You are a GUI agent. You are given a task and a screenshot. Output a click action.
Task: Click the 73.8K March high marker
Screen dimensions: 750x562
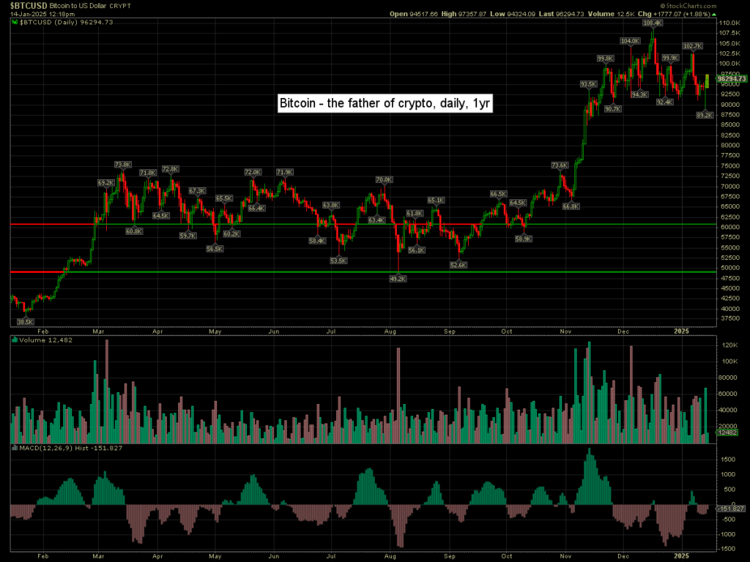[122, 165]
